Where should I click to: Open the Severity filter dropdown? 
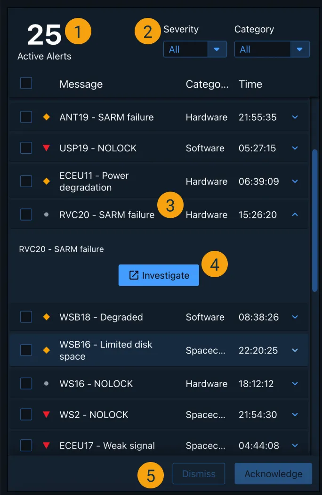195,49
